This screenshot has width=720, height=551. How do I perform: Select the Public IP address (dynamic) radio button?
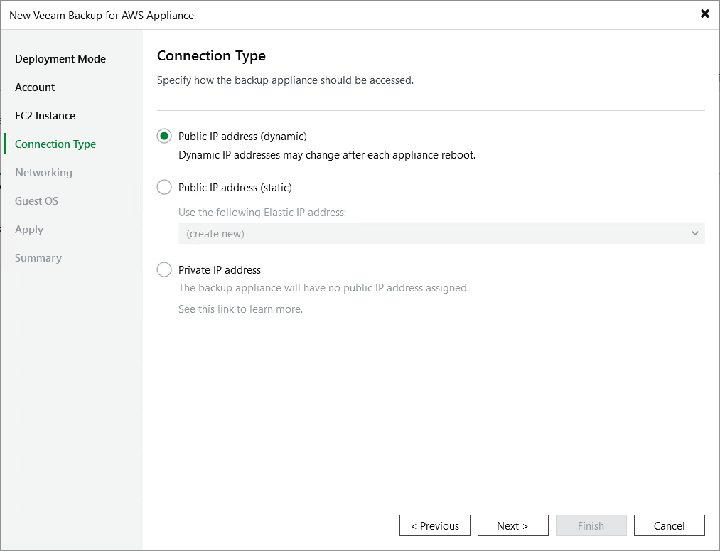coord(164,136)
